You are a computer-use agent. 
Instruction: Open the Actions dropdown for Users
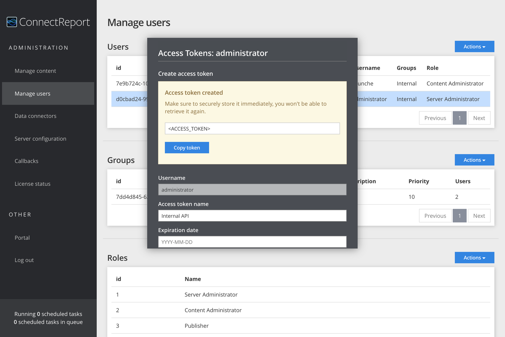[474, 47]
